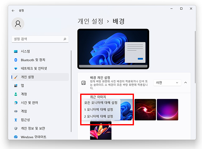The image size is (202, 149).
Task: Go to 개인 정보 및 보안
Action: click(x=40, y=128)
